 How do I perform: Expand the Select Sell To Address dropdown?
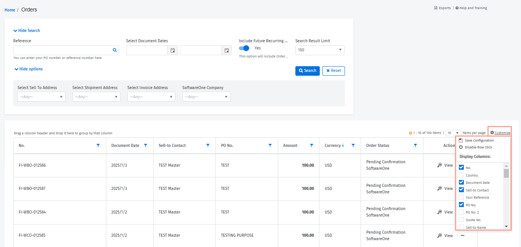pos(42,97)
